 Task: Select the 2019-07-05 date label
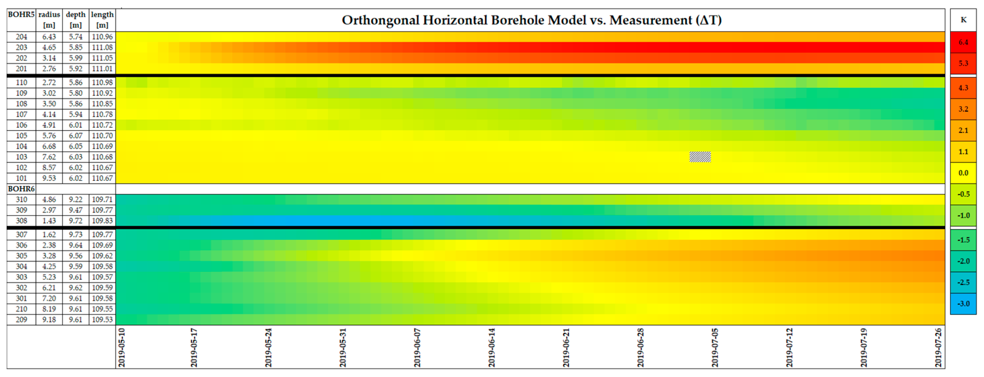(x=715, y=347)
